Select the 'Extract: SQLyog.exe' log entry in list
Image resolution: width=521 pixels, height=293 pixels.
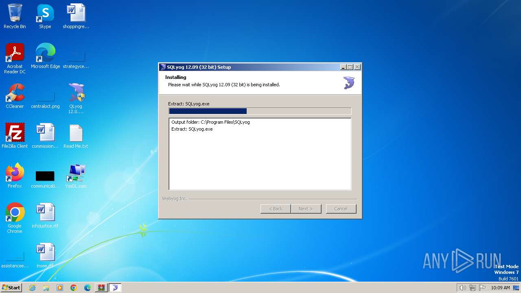pyautogui.click(x=192, y=129)
